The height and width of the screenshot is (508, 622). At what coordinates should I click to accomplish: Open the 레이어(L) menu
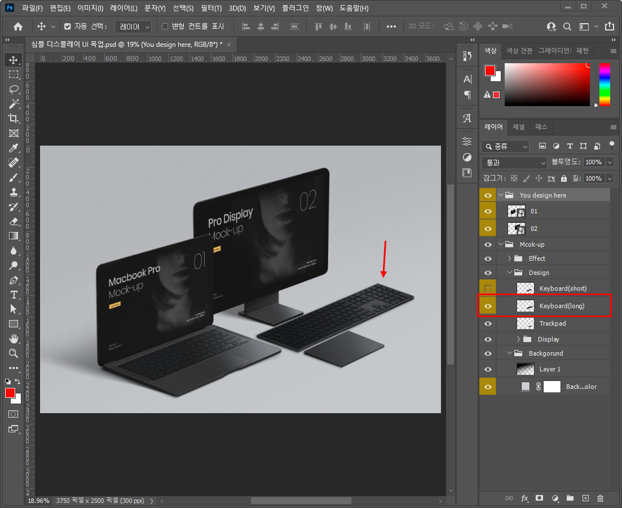click(x=123, y=8)
